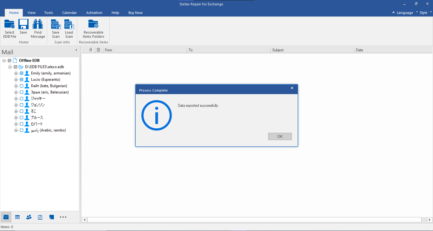Click the alexo.edb database icon

point(21,67)
